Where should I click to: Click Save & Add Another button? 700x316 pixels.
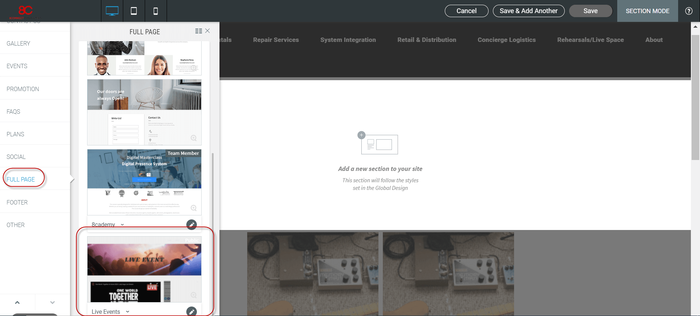click(529, 11)
